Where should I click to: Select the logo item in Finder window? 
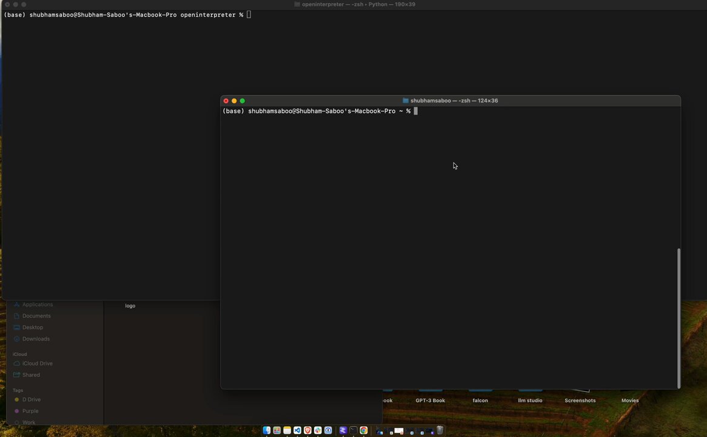pos(130,306)
